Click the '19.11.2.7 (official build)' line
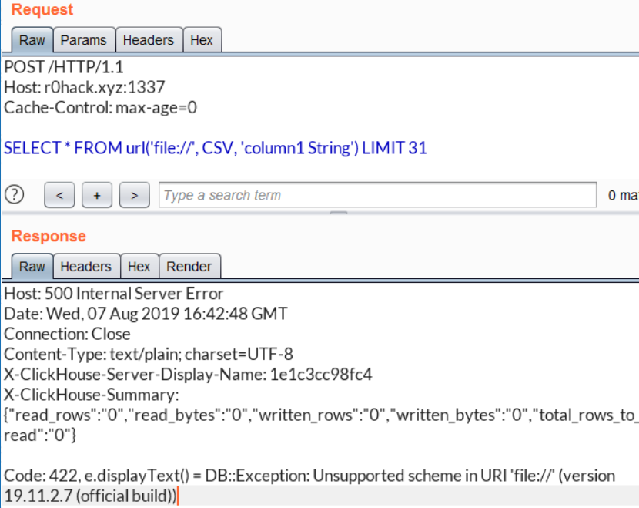This screenshot has height=508, width=639. [91, 496]
